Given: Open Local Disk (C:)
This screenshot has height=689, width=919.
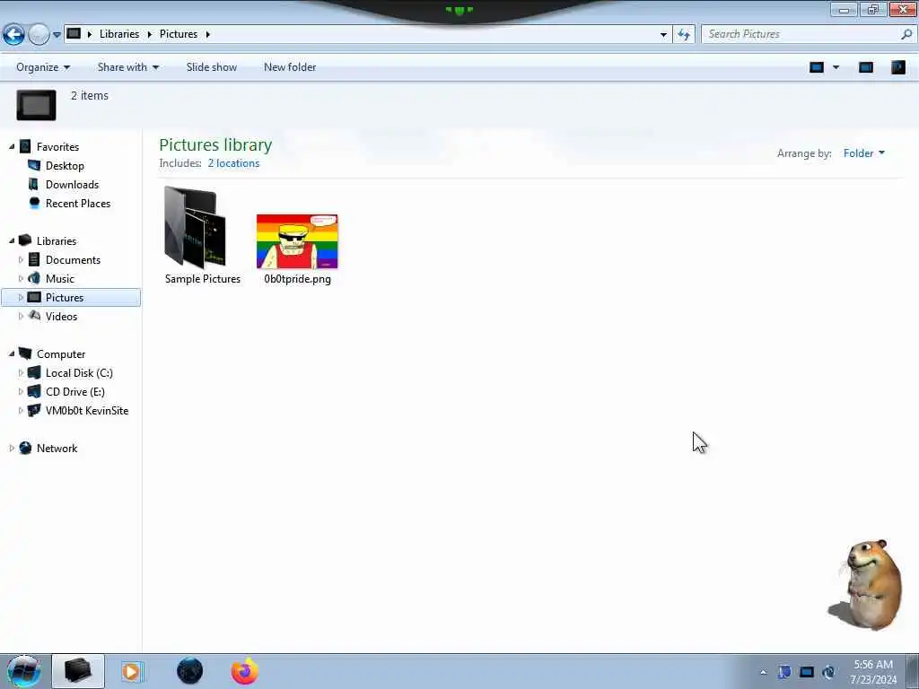Looking at the screenshot, I should pyautogui.click(x=79, y=373).
